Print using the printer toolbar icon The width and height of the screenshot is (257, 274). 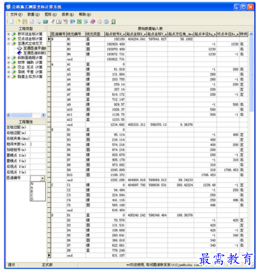pyautogui.click(x=38, y=22)
